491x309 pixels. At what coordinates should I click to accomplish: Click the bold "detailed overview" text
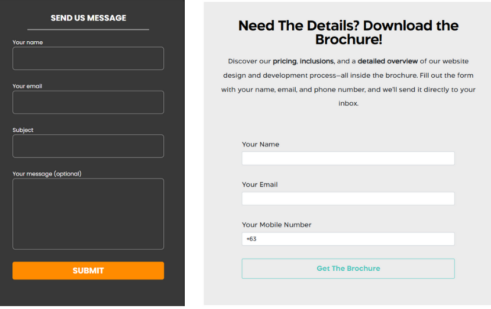[388, 61]
